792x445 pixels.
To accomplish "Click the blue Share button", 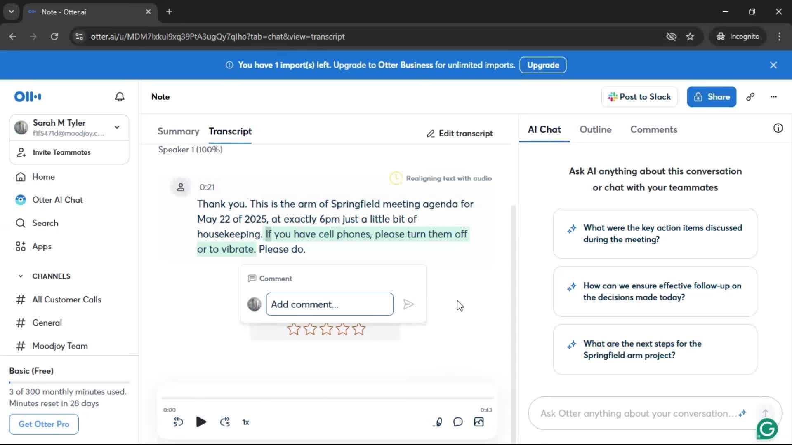I will 712,97.
